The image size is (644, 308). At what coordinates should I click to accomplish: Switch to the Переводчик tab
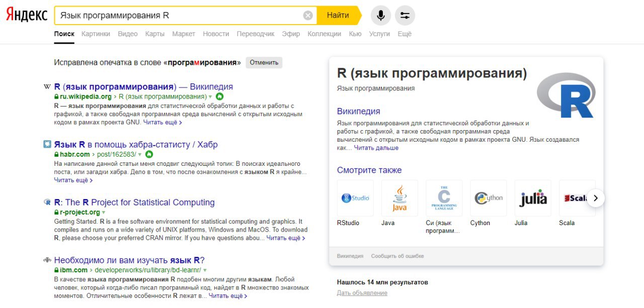(256, 34)
